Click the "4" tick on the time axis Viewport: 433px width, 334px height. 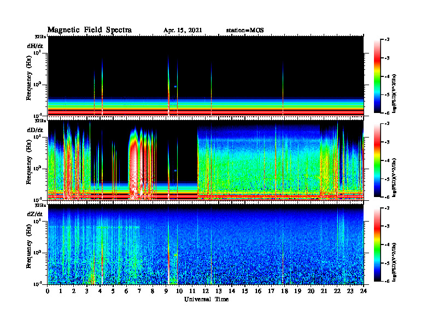pyautogui.click(x=100, y=291)
